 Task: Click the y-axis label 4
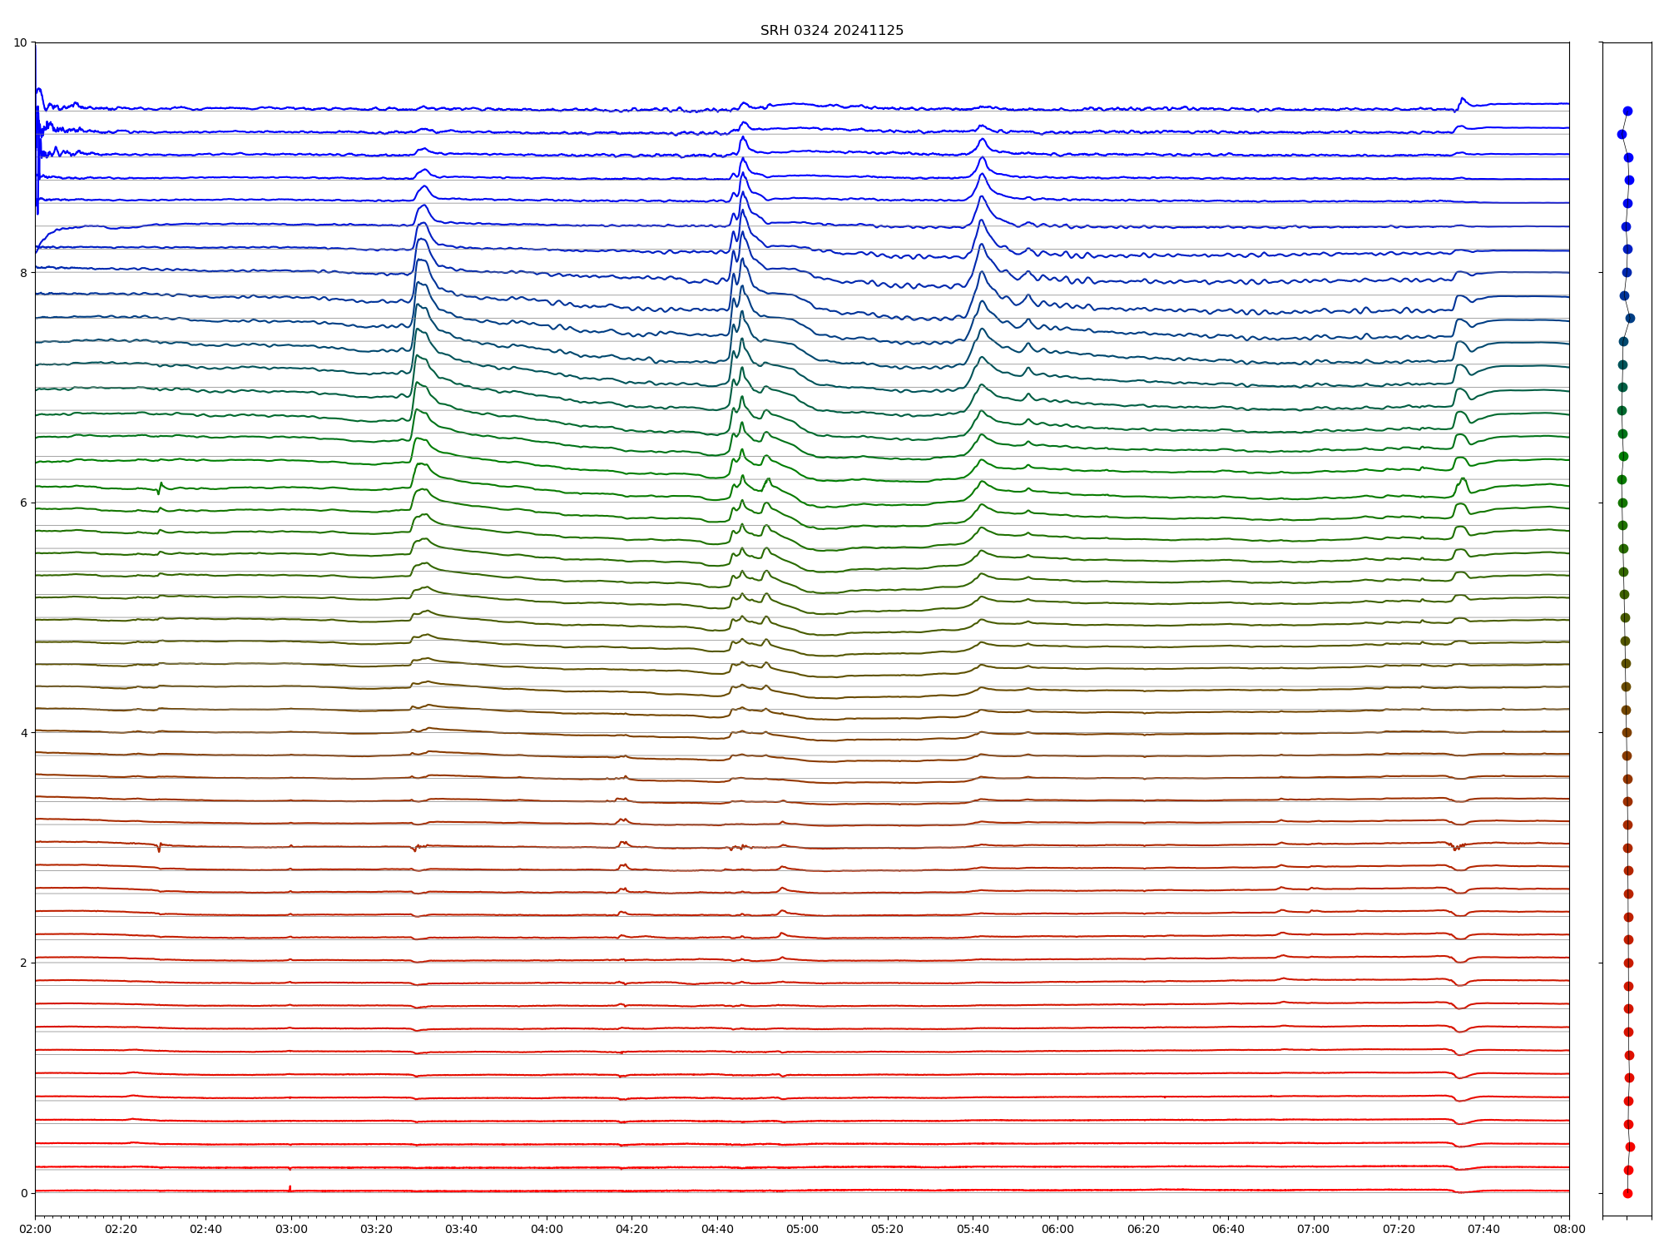coord(23,733)
